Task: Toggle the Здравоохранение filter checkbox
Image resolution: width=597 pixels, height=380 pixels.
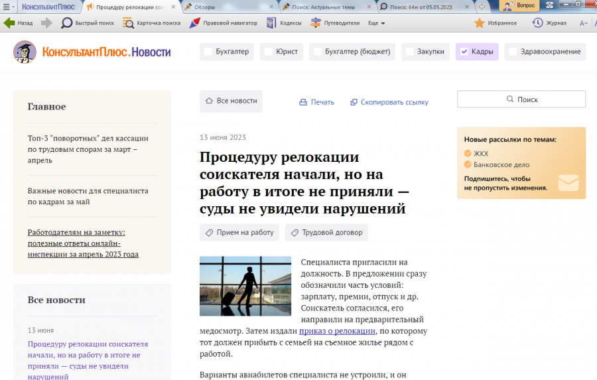Action: click(513, 52)
